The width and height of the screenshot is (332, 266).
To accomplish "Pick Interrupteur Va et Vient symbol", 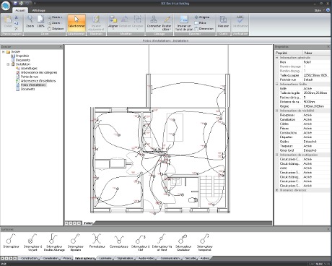I will coord(162,242).
